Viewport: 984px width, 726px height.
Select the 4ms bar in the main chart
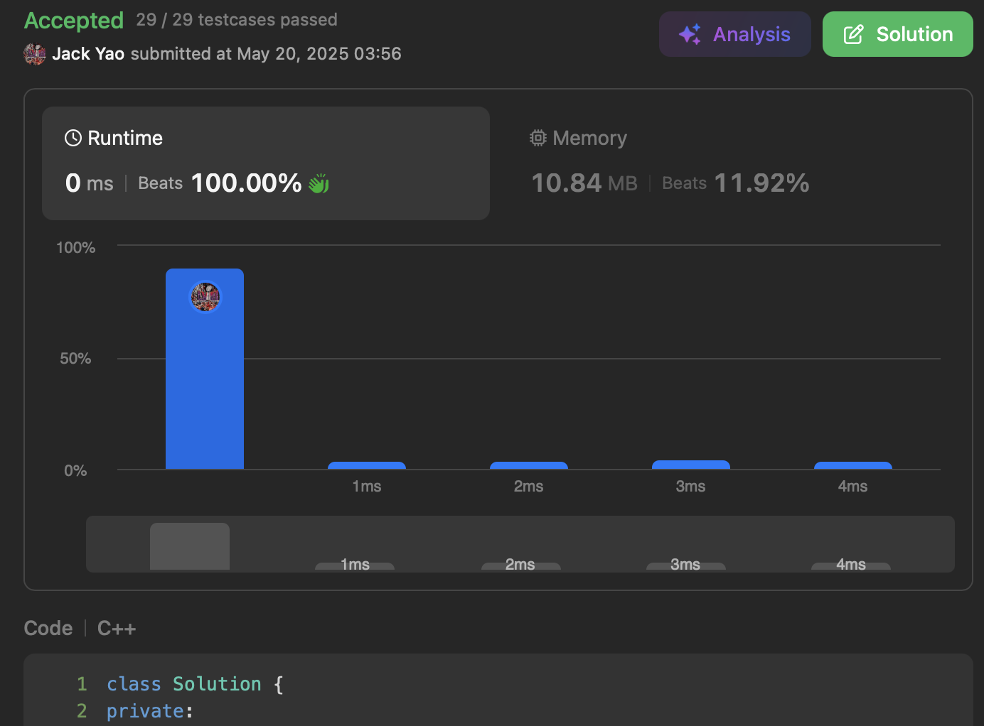coord(853,465)
